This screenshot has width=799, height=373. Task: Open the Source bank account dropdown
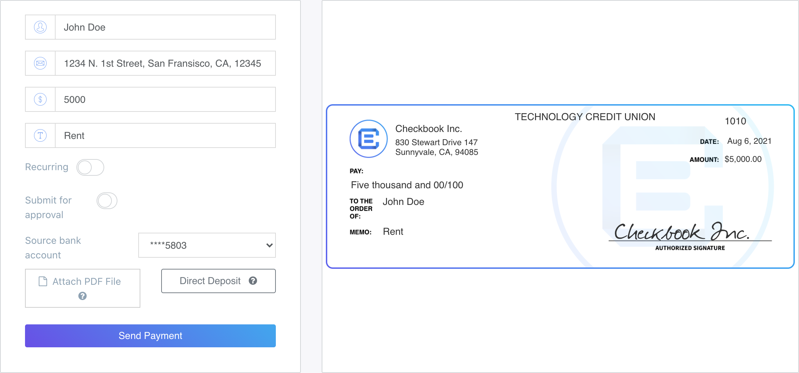[x=207, y=245]
